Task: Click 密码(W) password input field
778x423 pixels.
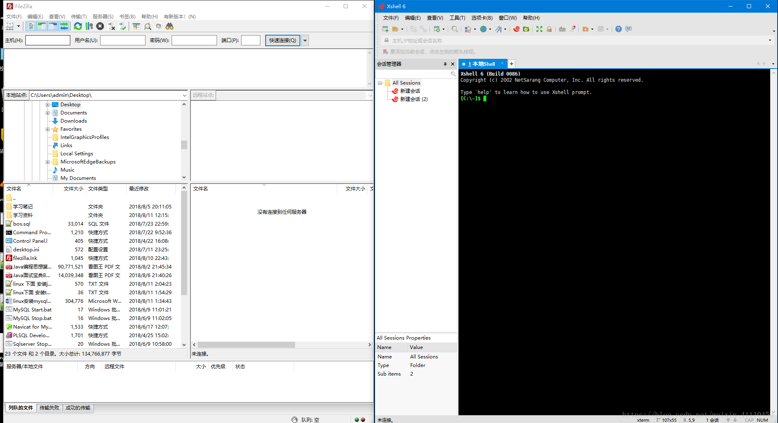Action: 194,40
